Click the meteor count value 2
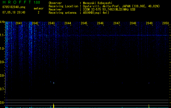The height and width of the screenshot is (108, 171). pyautogui.click(x=39, y=12)
